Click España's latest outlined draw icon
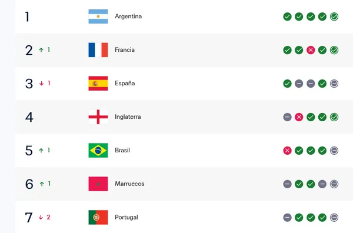Screen dimensions: 353x233 (x=334, y=84)
